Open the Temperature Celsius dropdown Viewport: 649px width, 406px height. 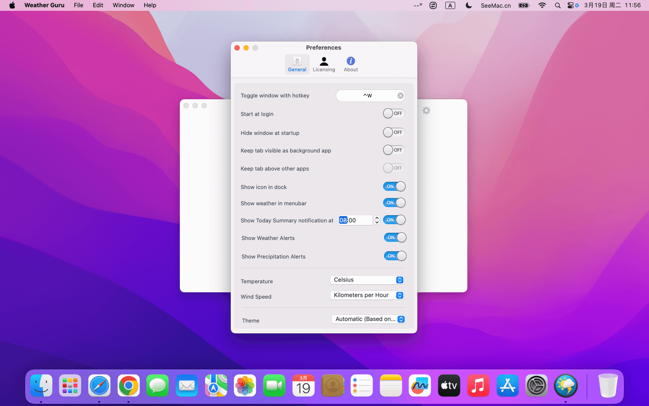pyautogui.click(x=367, y=280)
